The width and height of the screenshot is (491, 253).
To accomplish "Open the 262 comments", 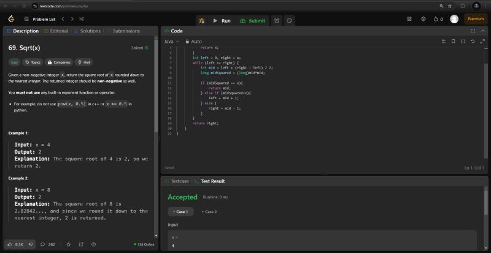I will point(48,244).
